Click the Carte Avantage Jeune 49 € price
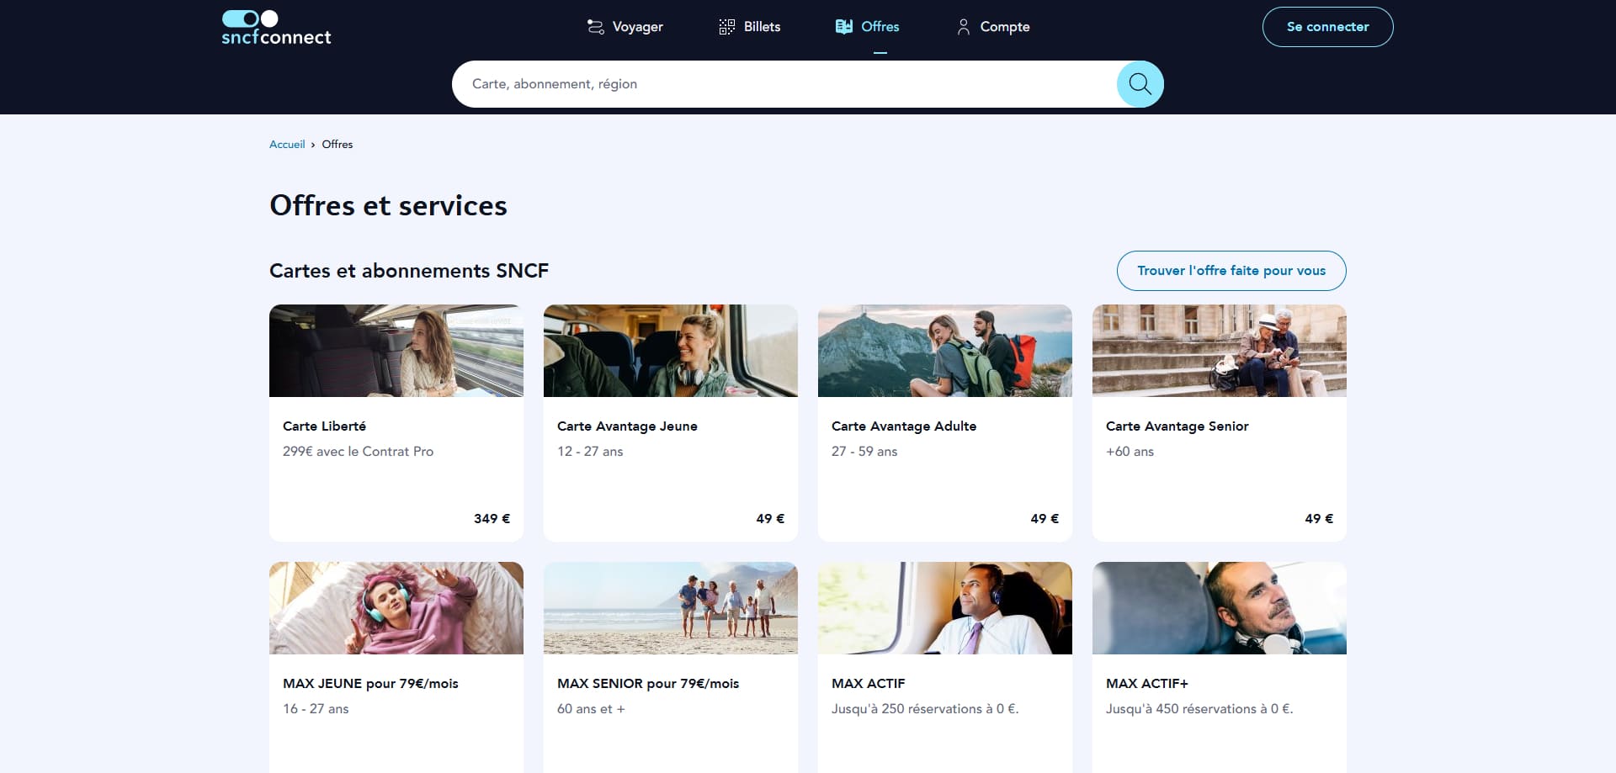The width and height of the screenshot is (1616, 773). point(770,519)
